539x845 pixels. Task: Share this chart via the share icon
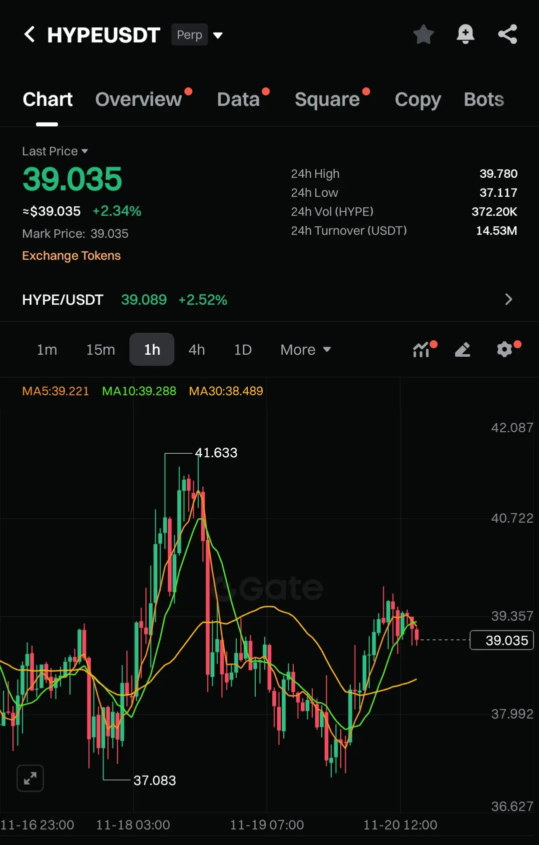point(508,34)
